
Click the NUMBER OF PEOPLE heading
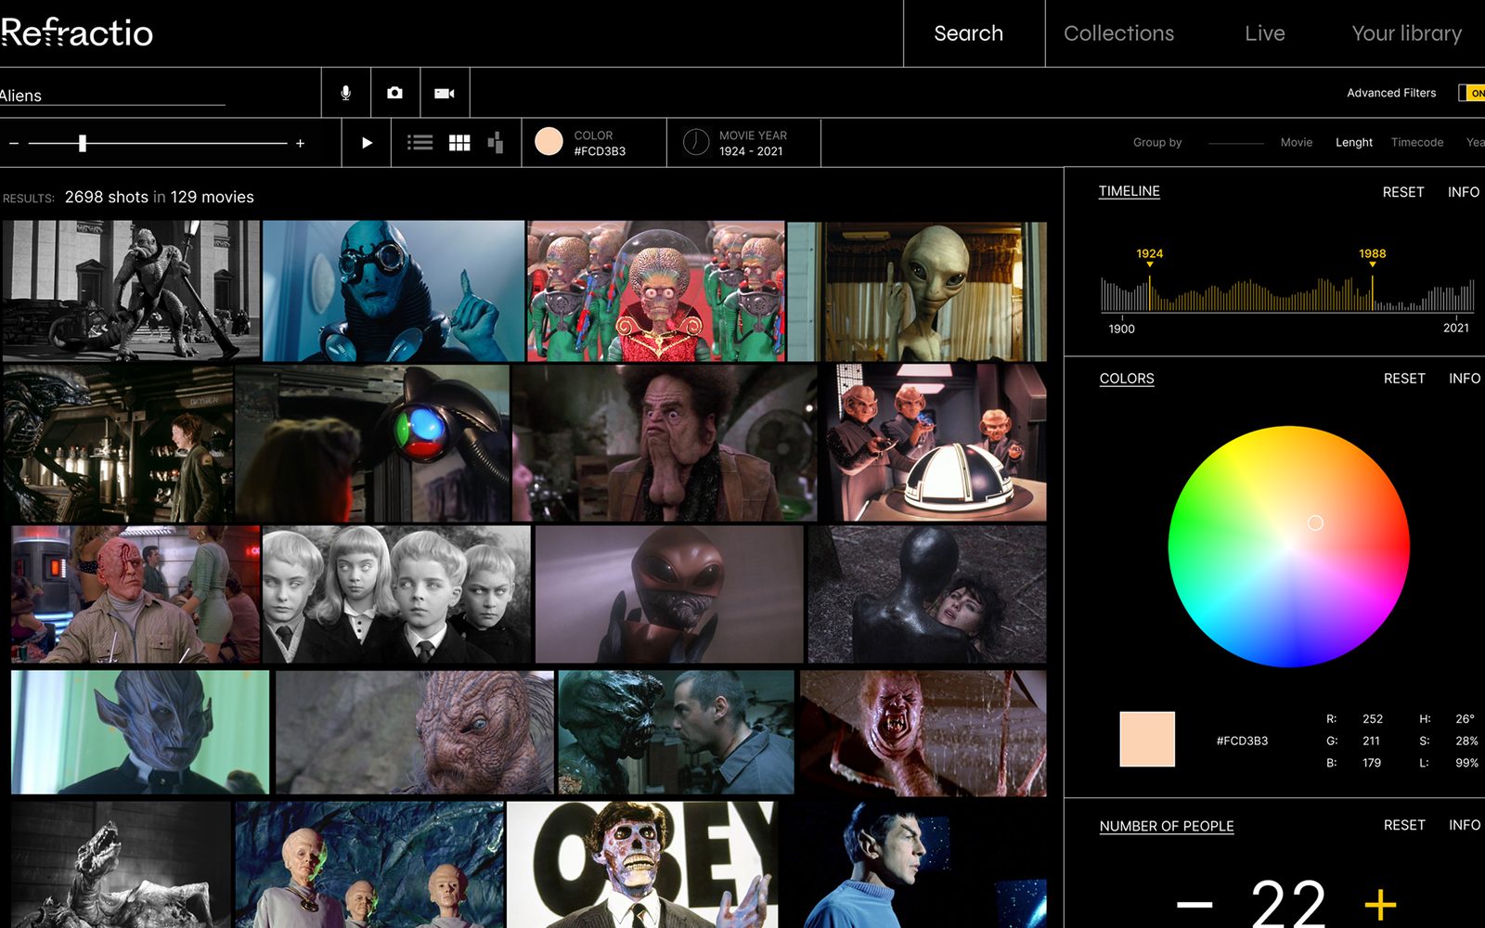(1167, 826)
